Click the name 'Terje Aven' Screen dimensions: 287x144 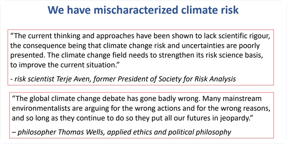[x=73, y=79]
